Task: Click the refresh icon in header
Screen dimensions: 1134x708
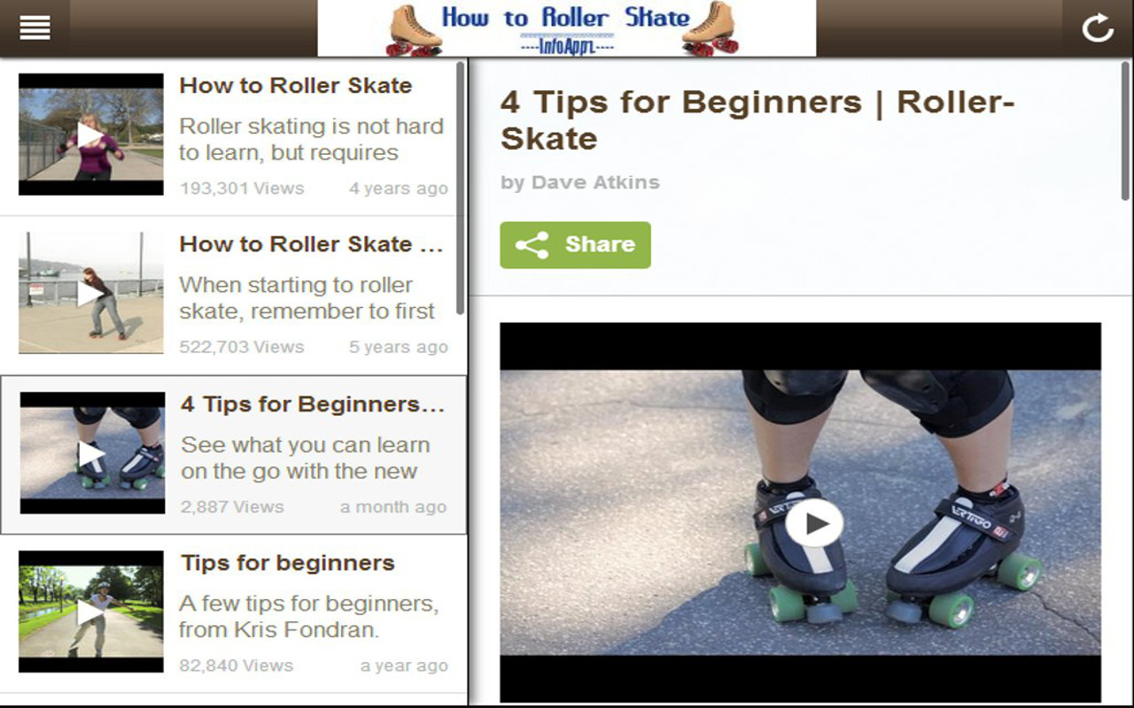Action: point(1099,28)
